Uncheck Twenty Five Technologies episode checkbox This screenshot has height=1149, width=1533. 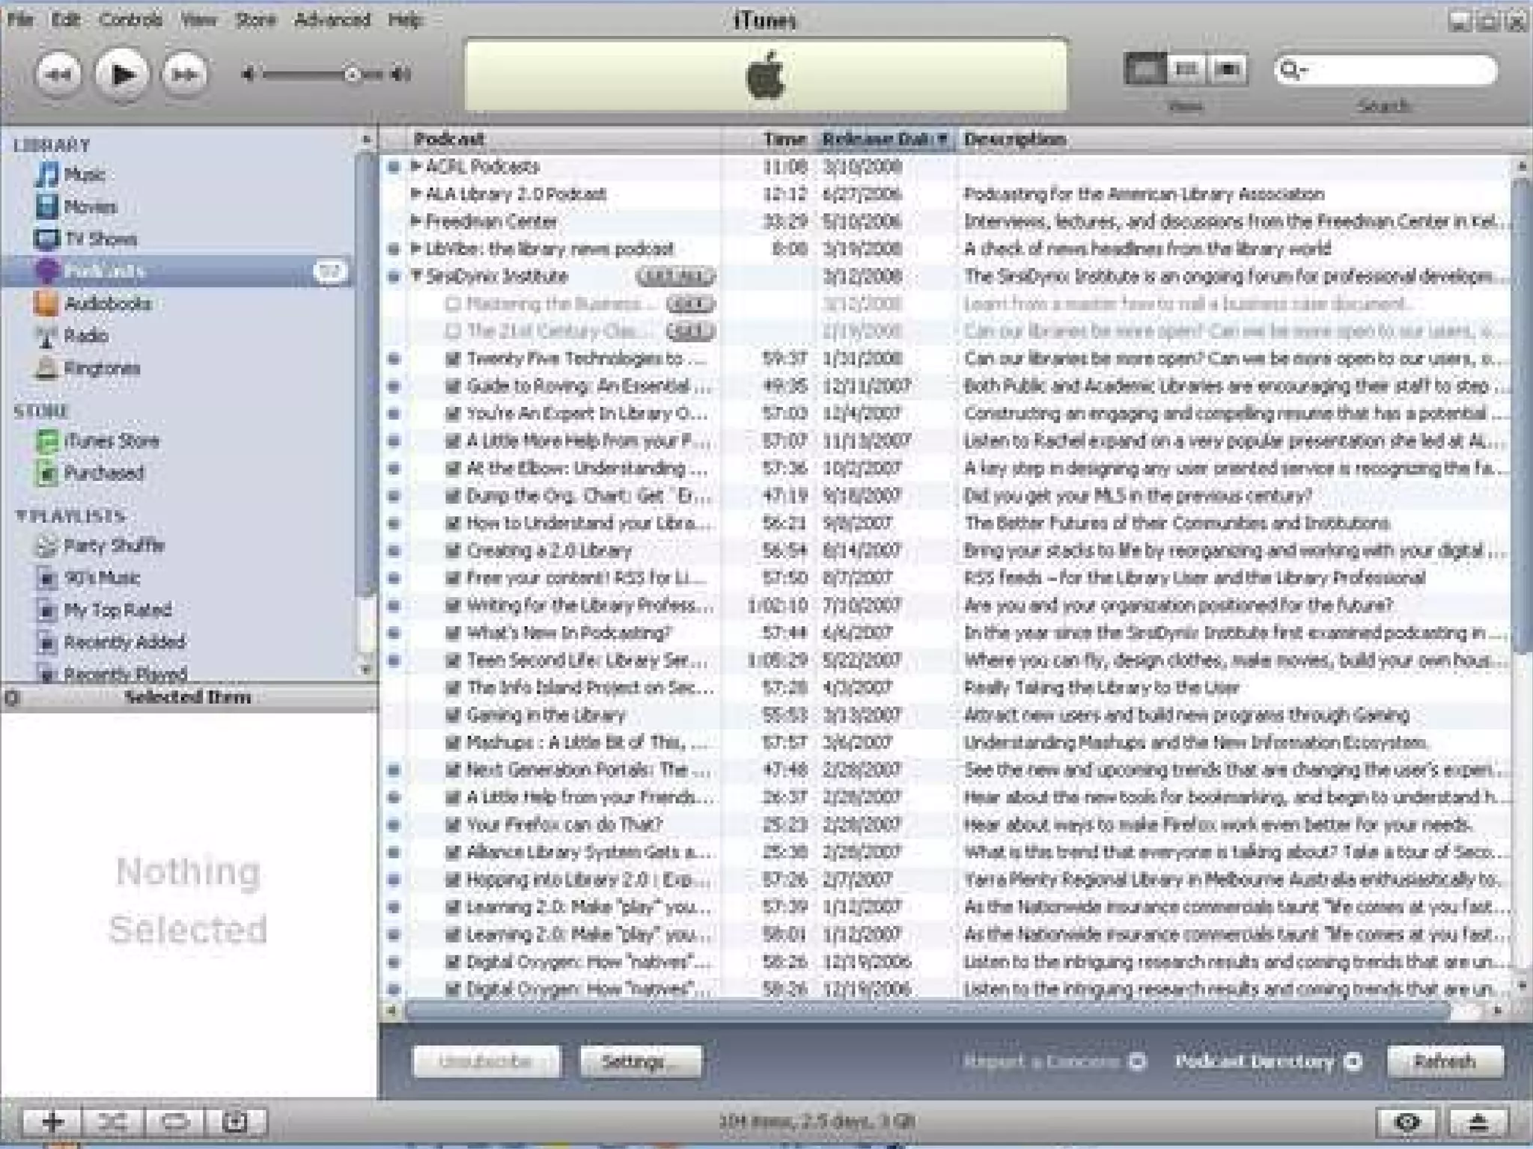point(452,359)
